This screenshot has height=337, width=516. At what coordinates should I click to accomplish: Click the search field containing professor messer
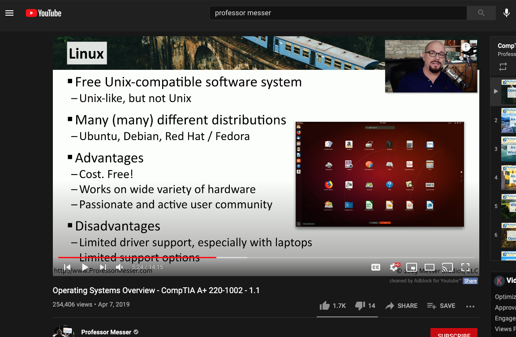pos(338,13)
